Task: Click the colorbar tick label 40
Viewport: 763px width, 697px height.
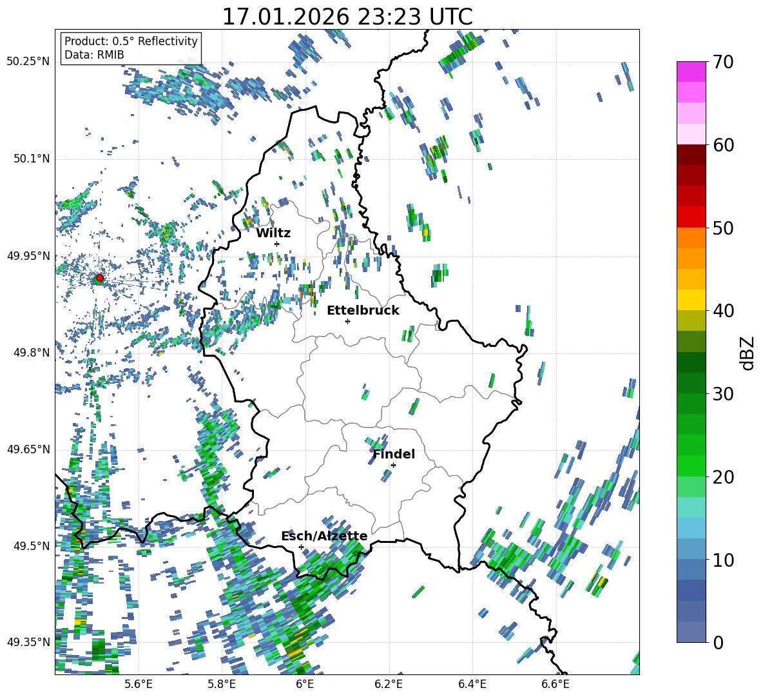Action: pyautogui.click(x=723, y=311)
